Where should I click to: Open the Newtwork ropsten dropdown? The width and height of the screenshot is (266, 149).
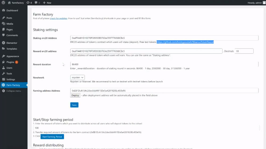click(x=77, y=77)
